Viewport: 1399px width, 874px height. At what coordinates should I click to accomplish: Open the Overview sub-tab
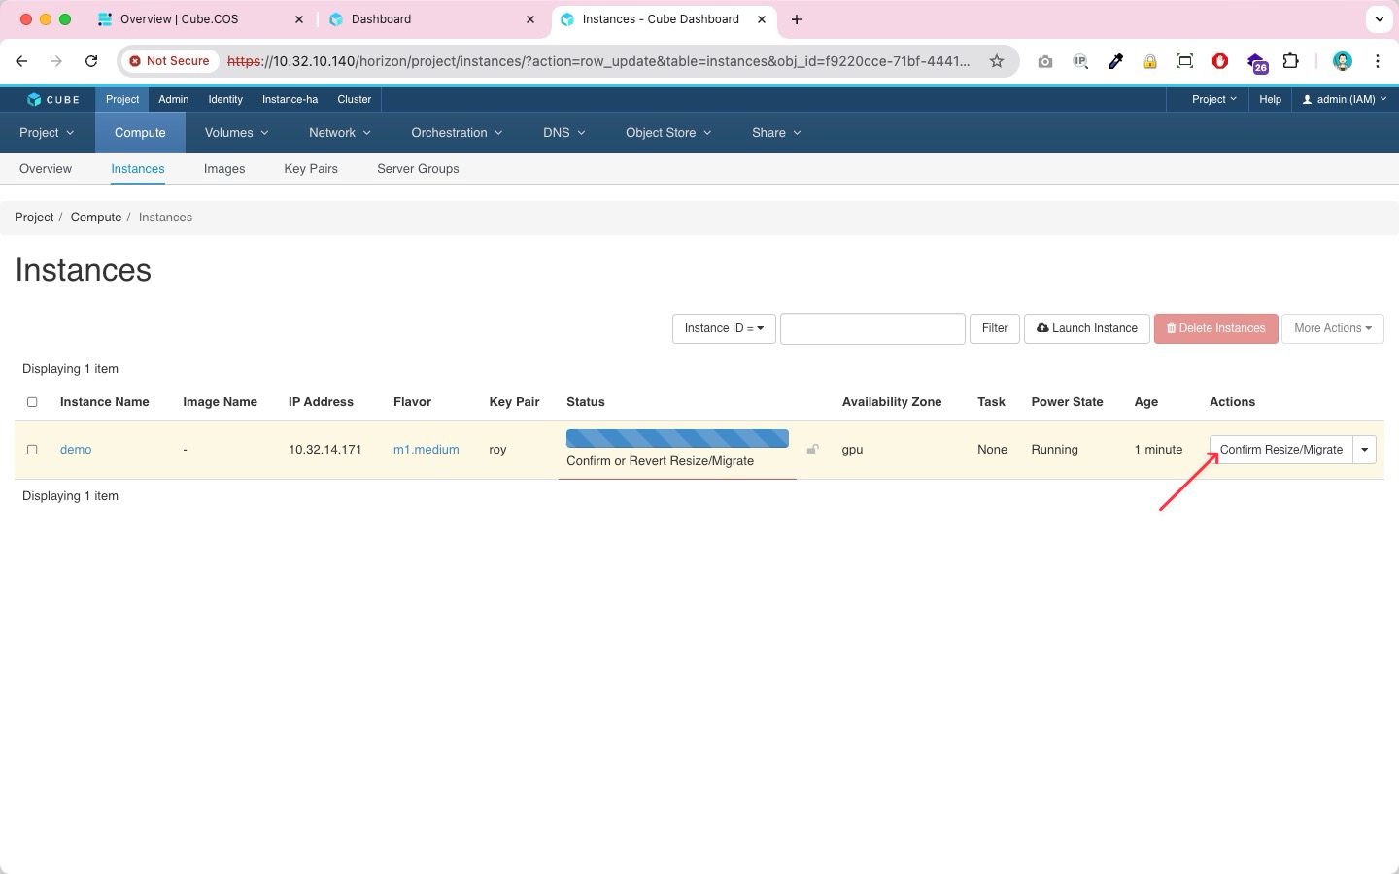tap(46, 169)
